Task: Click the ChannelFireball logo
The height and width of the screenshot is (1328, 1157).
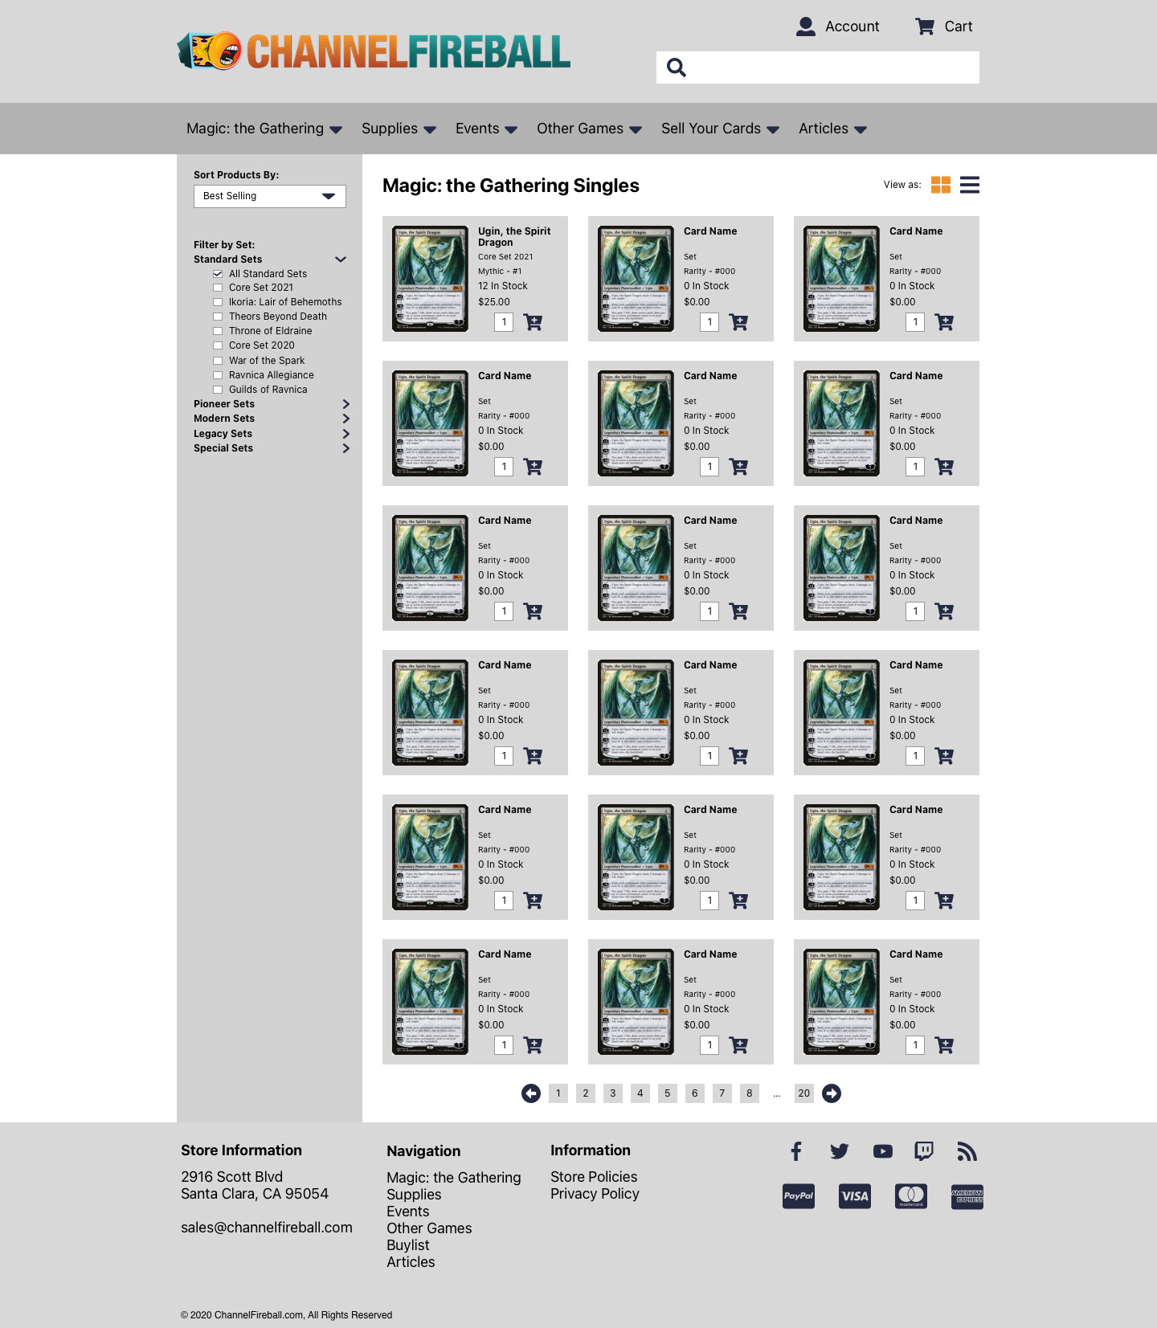Action: pyautogui.click(x=374, y=51)
